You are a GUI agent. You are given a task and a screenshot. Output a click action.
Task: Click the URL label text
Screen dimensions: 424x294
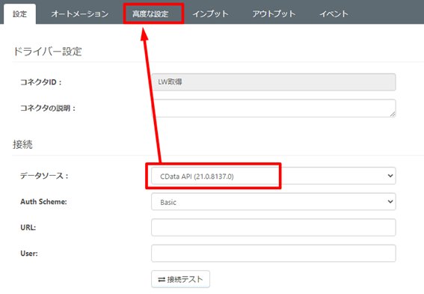click(x=28, y=227)
